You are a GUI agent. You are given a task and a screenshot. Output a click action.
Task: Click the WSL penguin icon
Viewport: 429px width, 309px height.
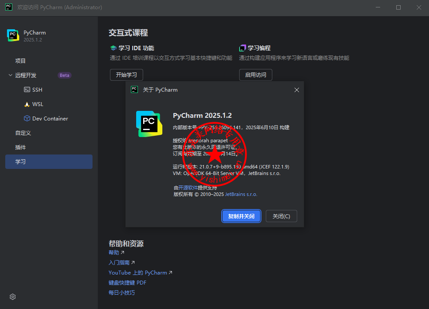(x=27, y=104)
